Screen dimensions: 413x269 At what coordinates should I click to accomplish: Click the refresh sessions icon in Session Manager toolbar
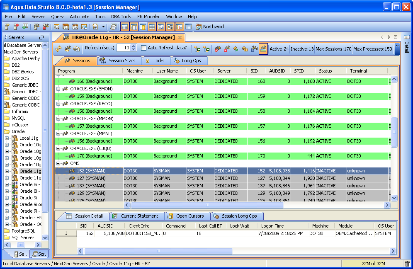pyautogui.click(x=58, y=48)
